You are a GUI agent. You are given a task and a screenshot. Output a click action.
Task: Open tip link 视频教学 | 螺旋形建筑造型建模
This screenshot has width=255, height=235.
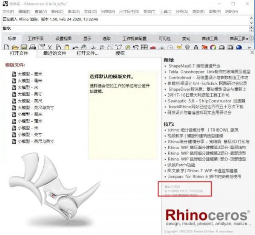[x=195, y=136]
